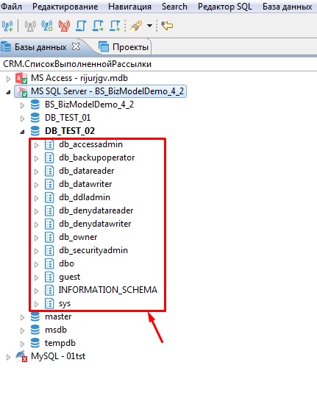
Task: Expand the INFORMATION_SCHEMA node
Action: pos(37,291)
